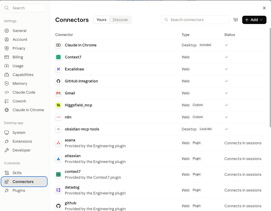Click the obsidian-mcp-tools circle icon

58,129
